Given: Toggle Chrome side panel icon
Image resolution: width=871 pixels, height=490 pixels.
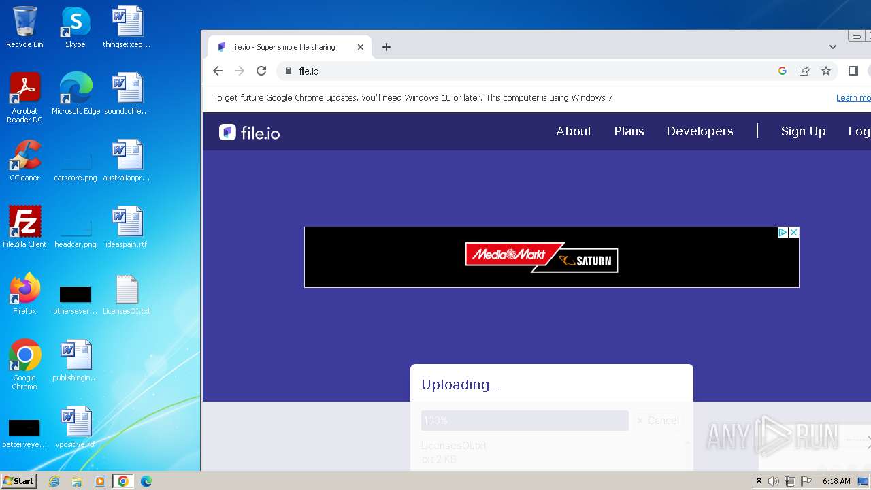Looking at the screenshot, I should coord(853,71).
